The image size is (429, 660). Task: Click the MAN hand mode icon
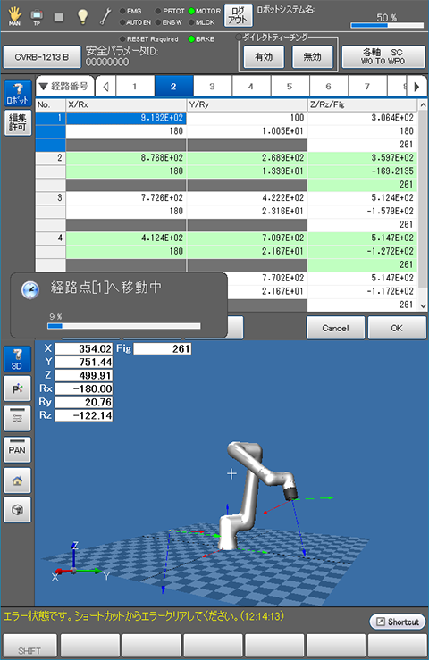[x=15, y=16]
